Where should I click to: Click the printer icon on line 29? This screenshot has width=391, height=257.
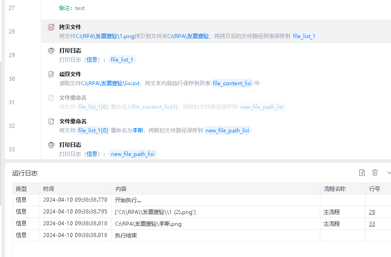tap(51, 51)
